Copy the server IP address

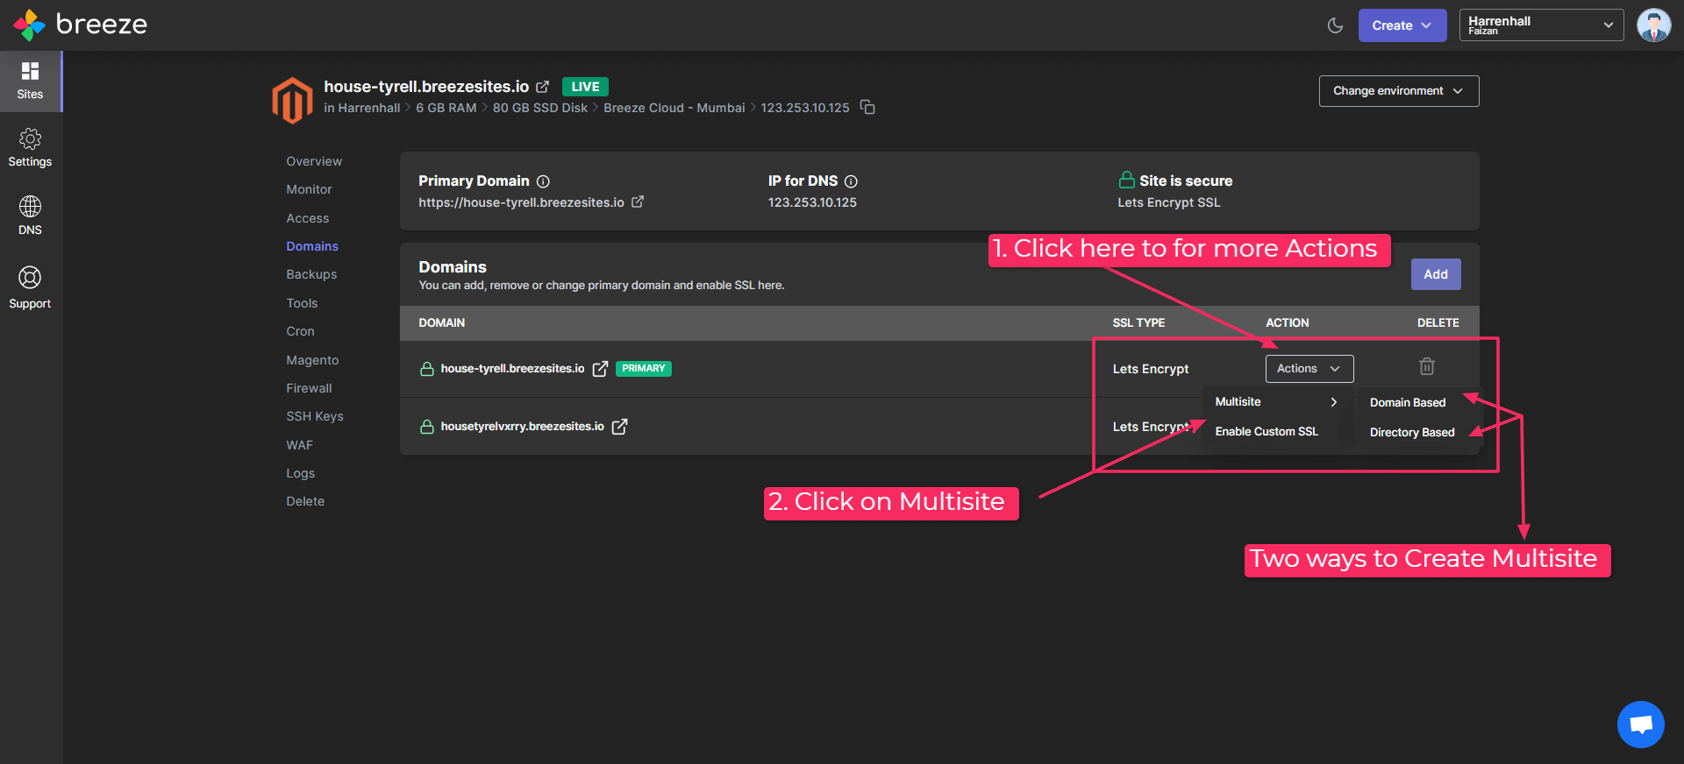point(867,107)
